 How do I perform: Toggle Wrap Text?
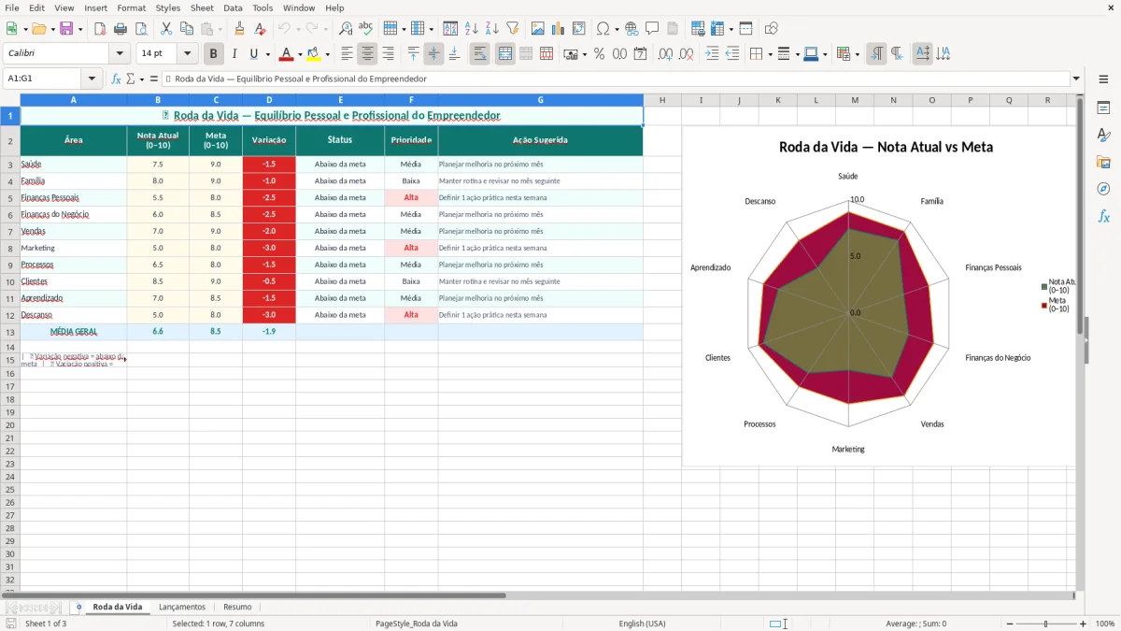click(480, 54)
